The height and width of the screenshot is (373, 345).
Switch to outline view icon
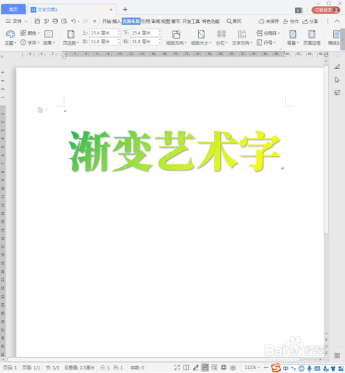215,367
